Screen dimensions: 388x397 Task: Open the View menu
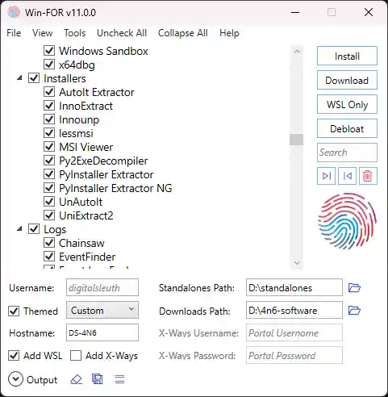click(42, 33)
